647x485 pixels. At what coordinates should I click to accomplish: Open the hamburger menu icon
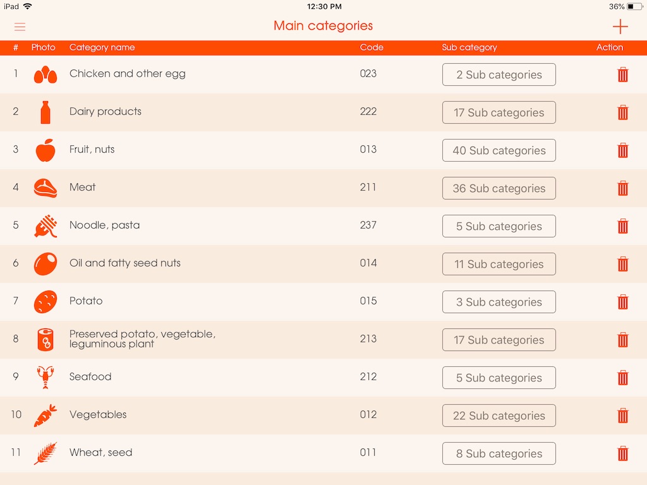[20, 27]
